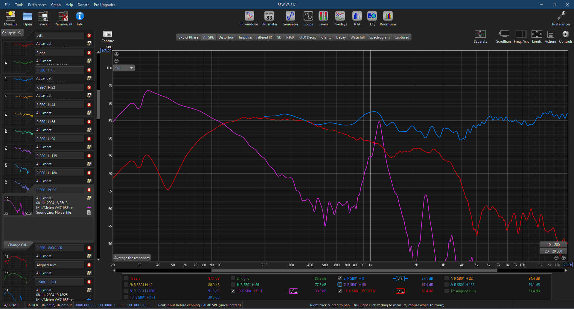Screen dimensions: 574x309
Task: Click the horizontal scrollbar right arrow
Action: pyautogui.click(x=566, y=270)
